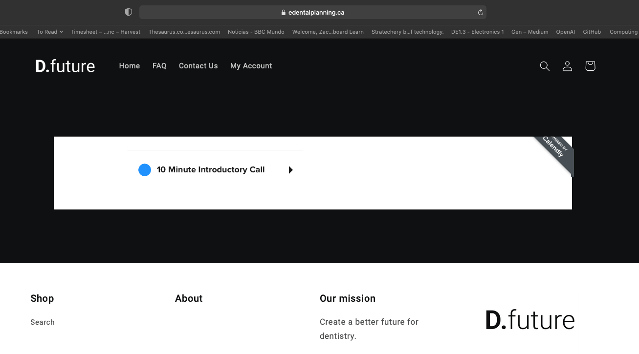Open the FAQ page from navigation
This screenshot has height=354, width=639.
click(159, 66)
